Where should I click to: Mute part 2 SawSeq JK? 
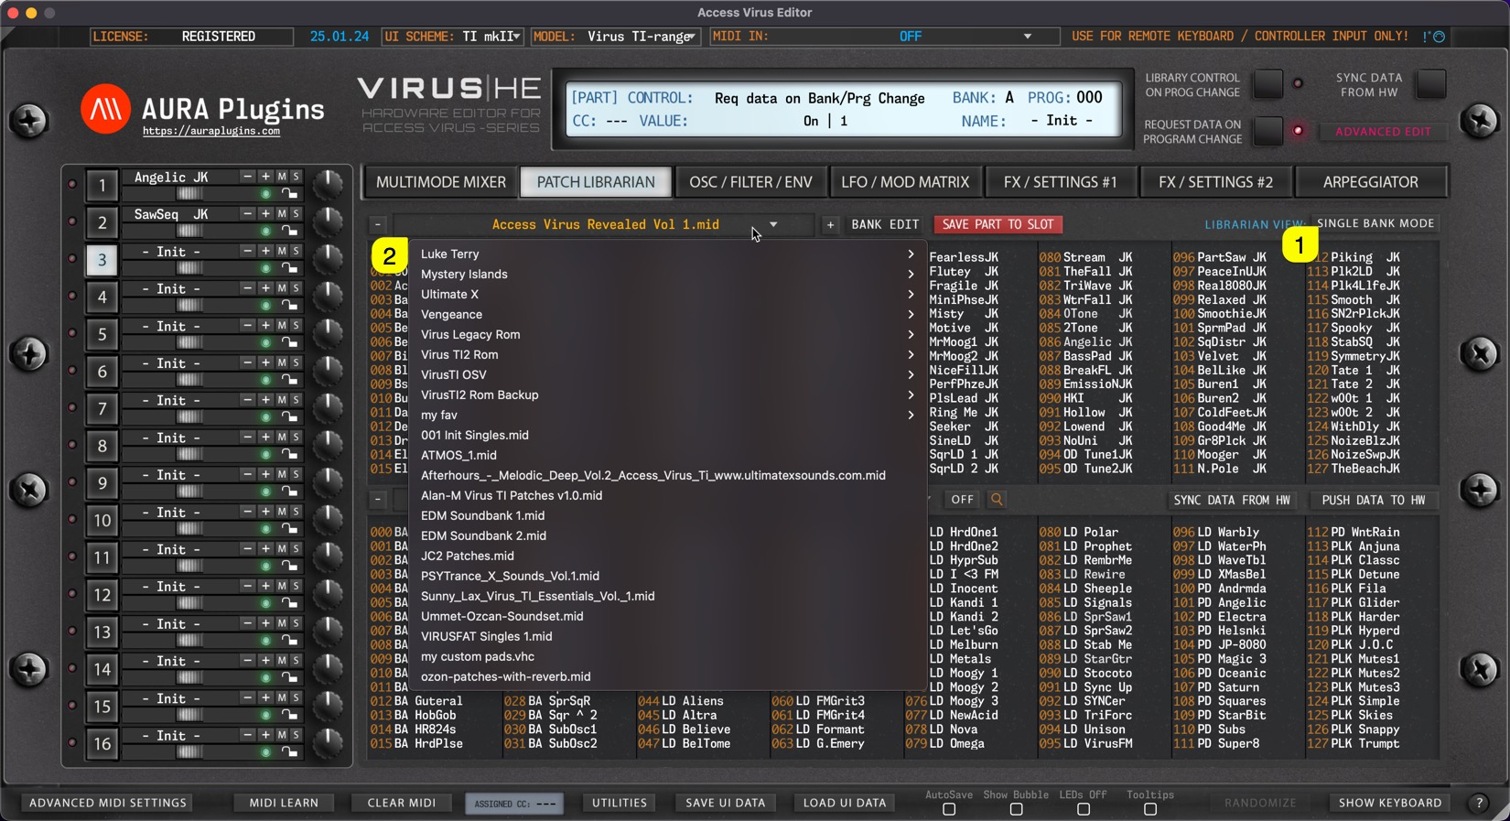tap(282, 214)
